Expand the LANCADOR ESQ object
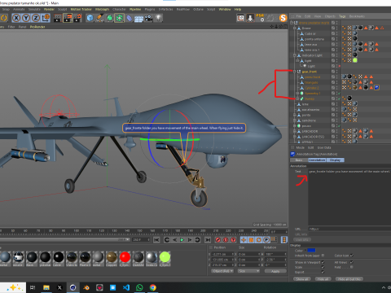391x293 pixels. click(x=295, y=137)
